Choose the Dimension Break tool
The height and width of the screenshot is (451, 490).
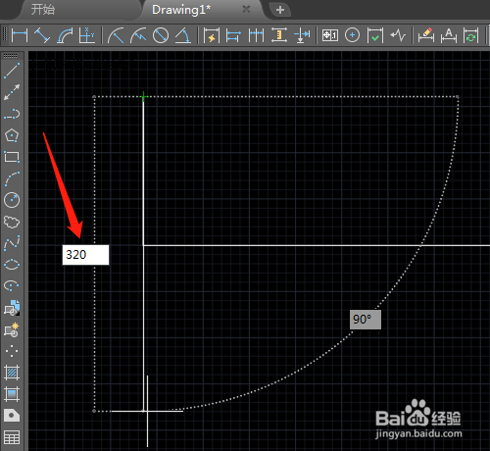[x=302, y=35]
